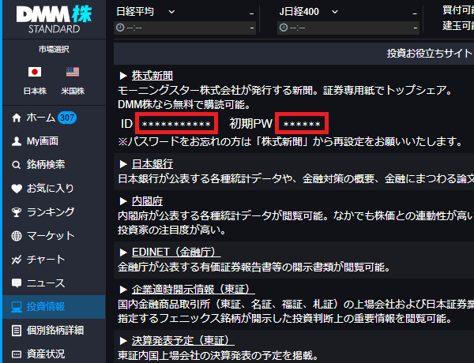Click the マーケット globe icon

tap(17, 236)
